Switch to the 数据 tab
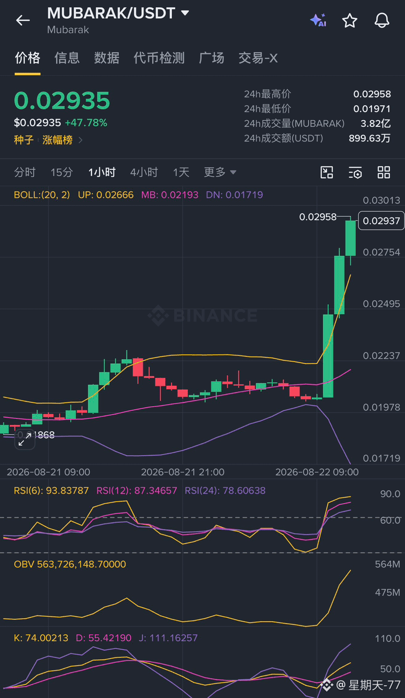 click(x=107, y=58)
